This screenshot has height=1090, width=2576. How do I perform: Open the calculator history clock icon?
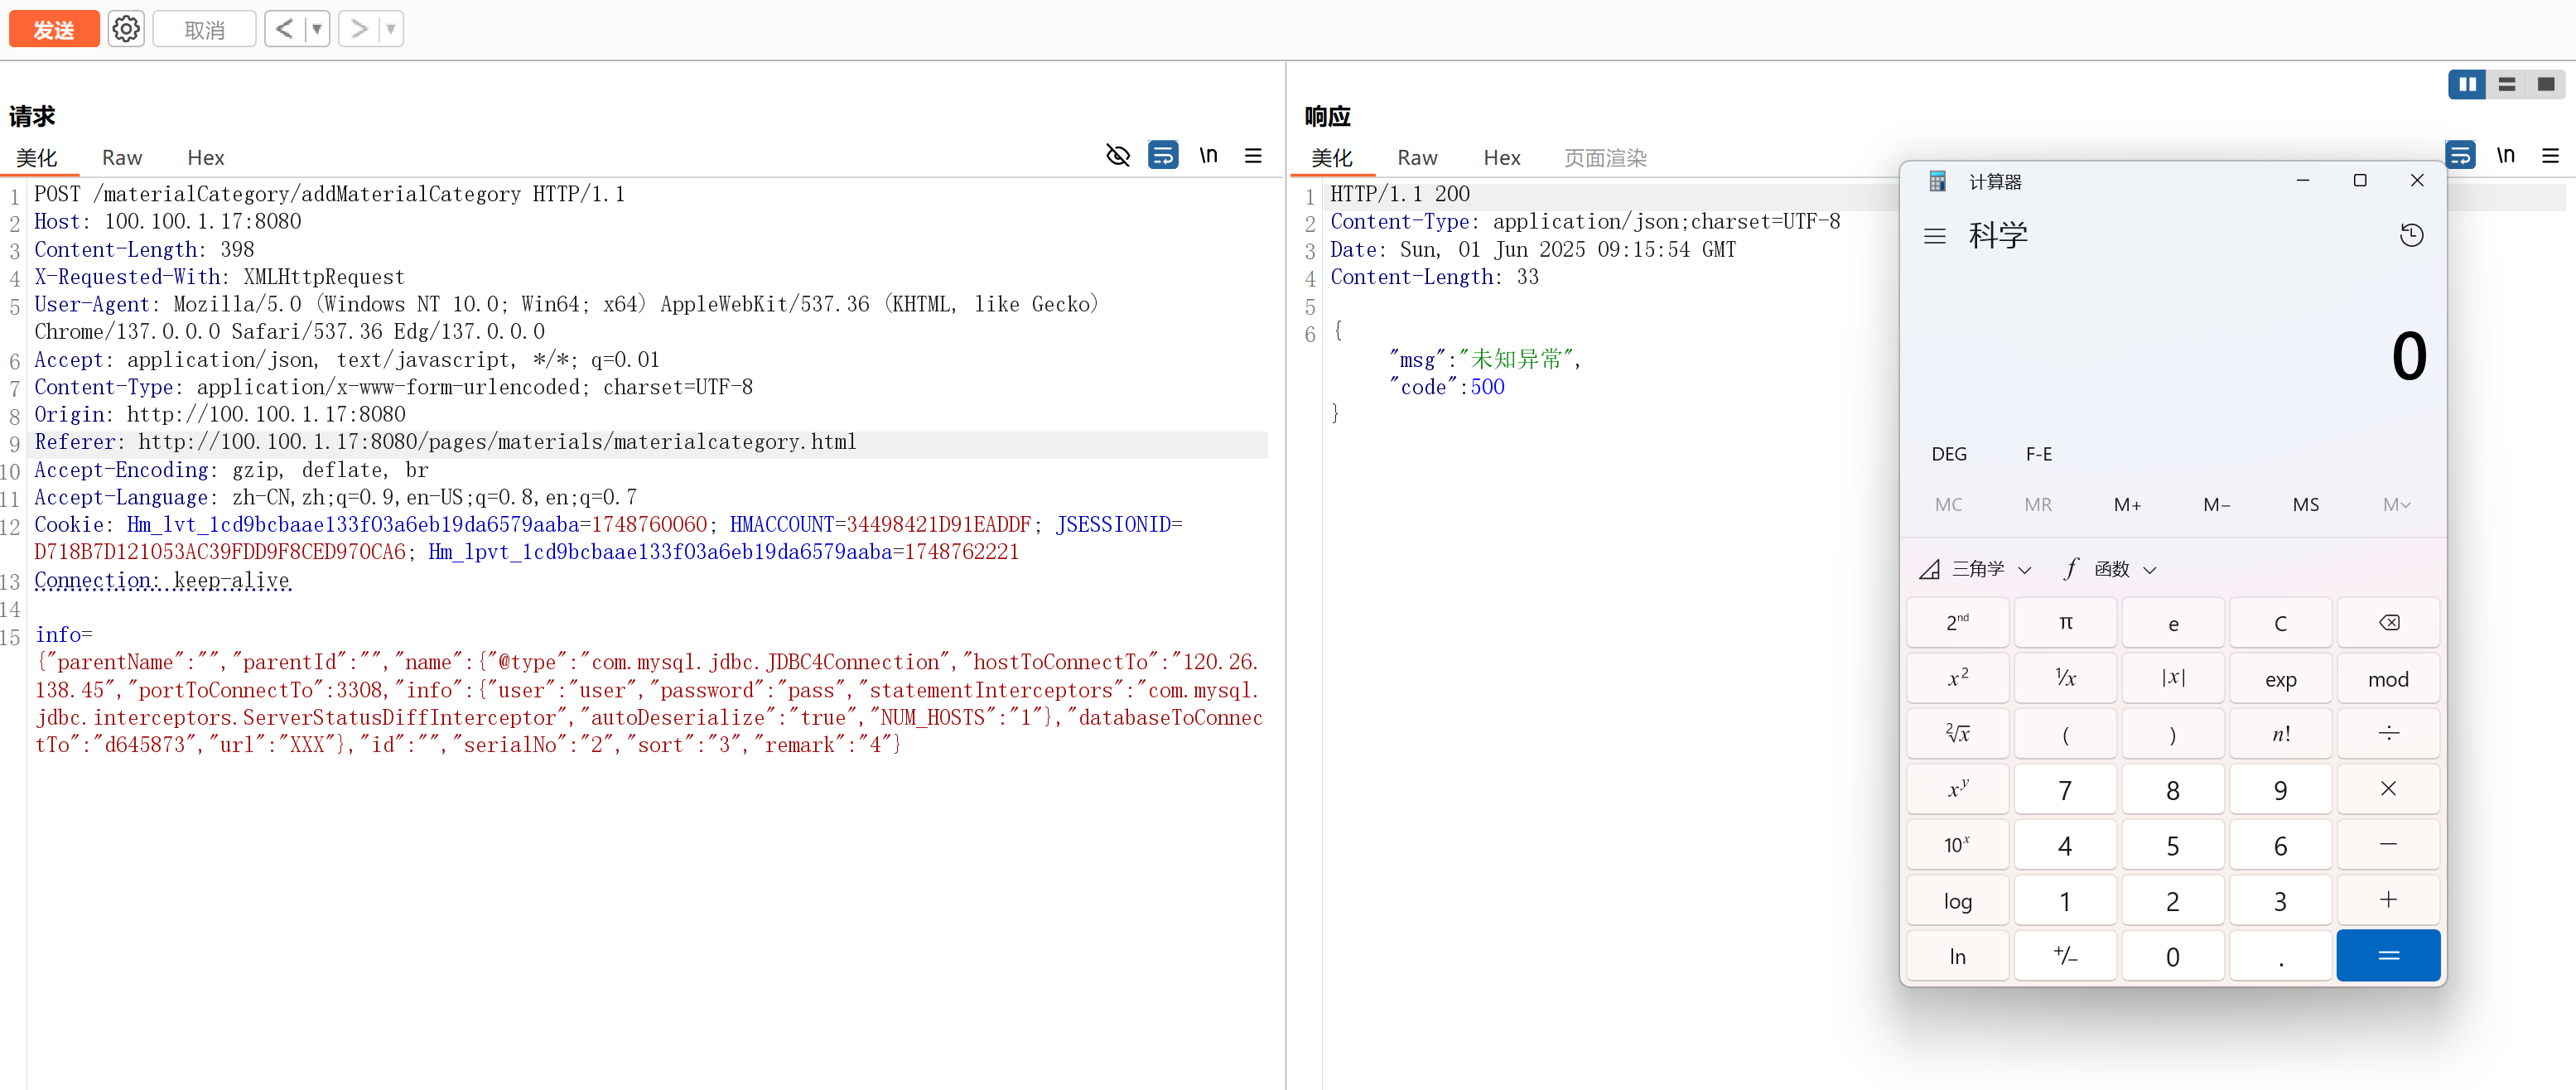pos(2411,236)
